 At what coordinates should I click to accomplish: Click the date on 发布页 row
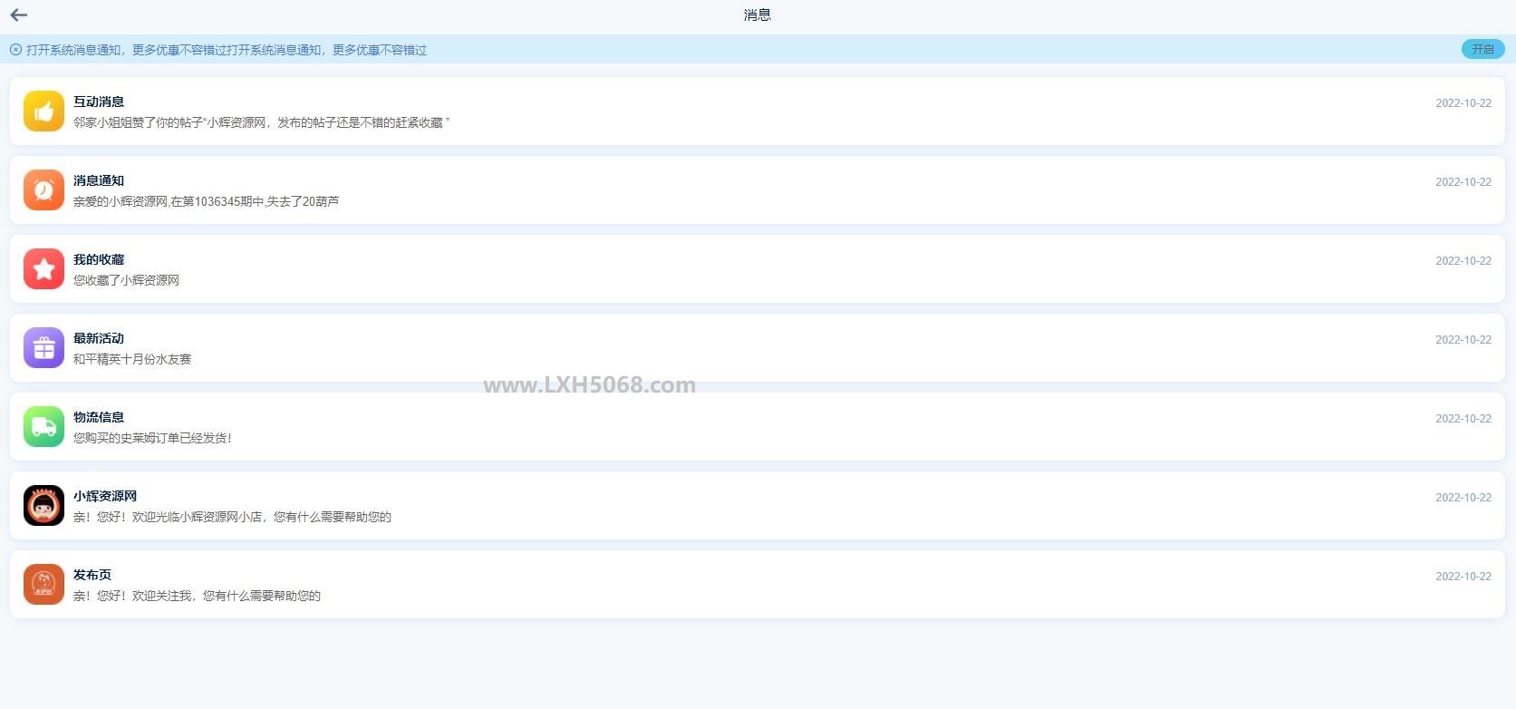1463,577
